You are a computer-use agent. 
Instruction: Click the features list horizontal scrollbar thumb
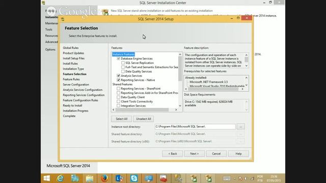[x=142, y=110]
